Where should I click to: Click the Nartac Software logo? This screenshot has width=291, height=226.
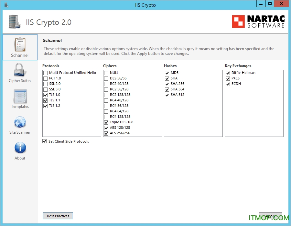(x=258, y=22)
